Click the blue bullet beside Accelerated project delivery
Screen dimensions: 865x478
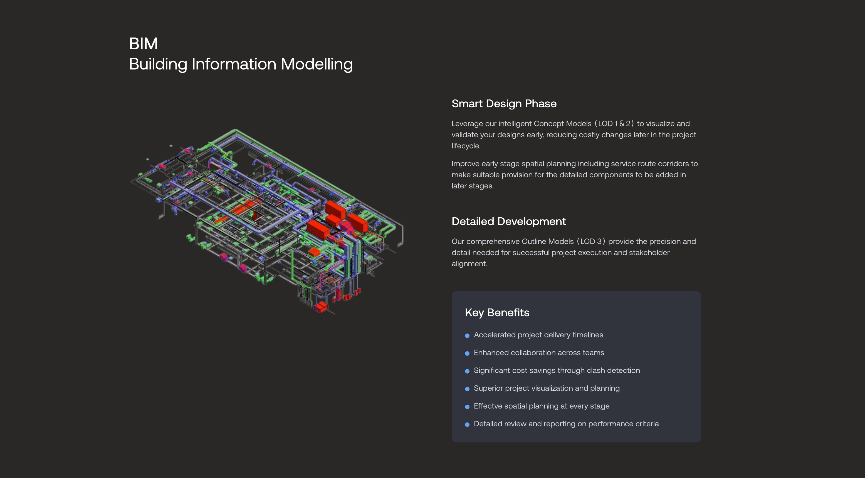point(467,335)
